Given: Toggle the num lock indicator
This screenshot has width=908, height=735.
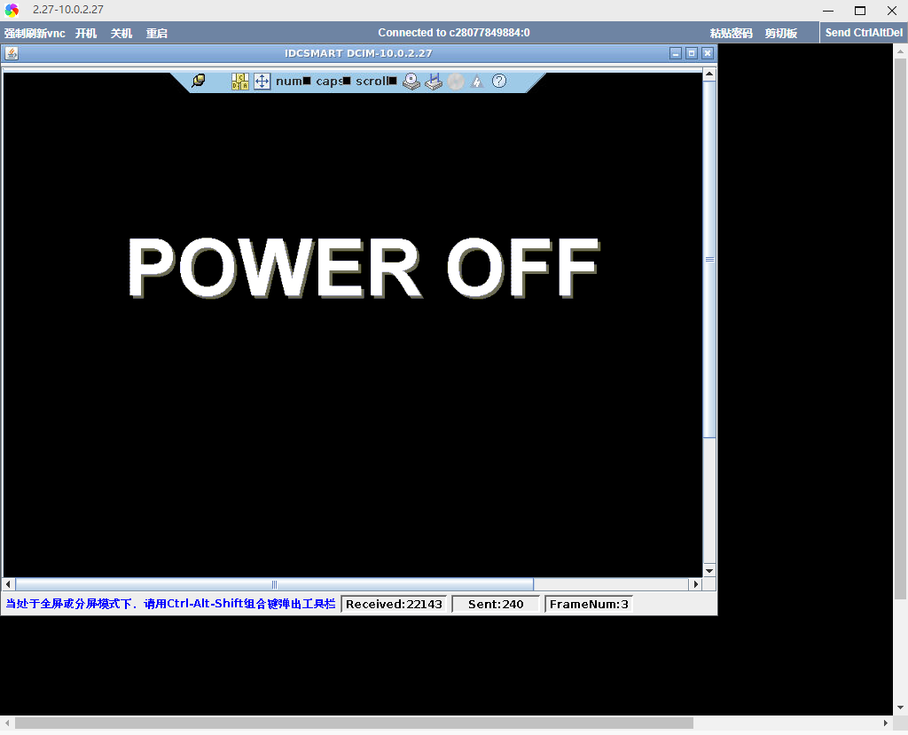Looking at the screenshot, I should 293,82.
